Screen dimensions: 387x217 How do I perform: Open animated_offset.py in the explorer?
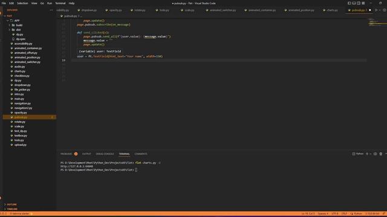point(25,53)
